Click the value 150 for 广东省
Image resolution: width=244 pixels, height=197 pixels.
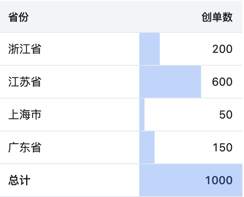point(222,147)
